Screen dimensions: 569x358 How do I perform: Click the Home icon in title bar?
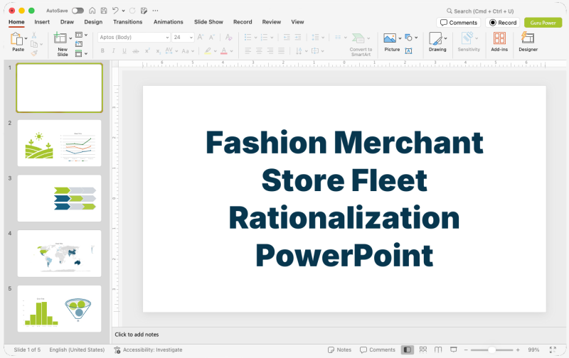click(x=92, y=11)
